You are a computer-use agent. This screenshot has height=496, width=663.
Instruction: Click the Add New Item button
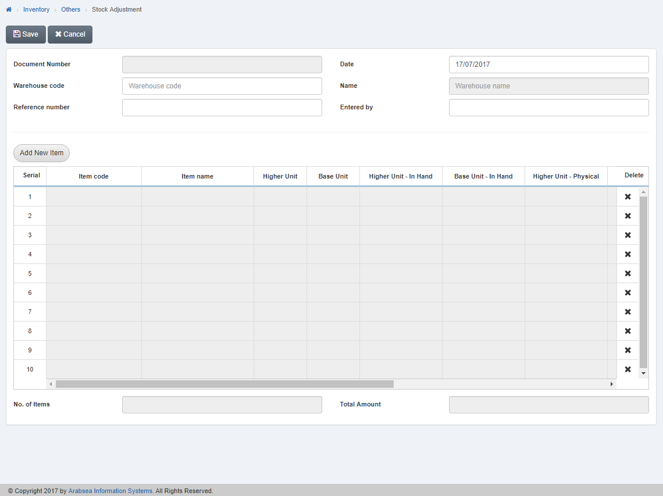click(41, 153)
